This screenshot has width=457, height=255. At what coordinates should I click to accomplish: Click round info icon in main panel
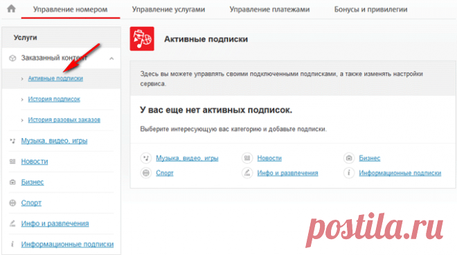click(x=349, y=173)
